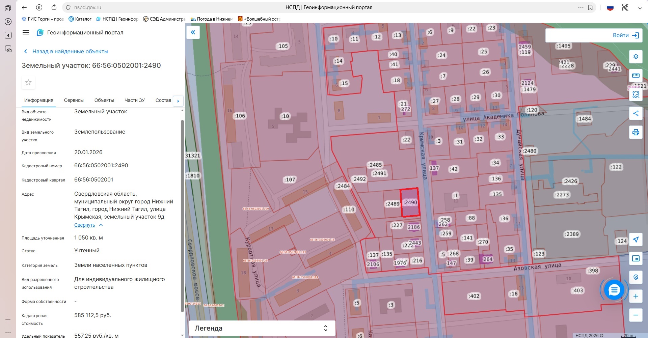Switch to the Сервисы tab

click(74, 100)
